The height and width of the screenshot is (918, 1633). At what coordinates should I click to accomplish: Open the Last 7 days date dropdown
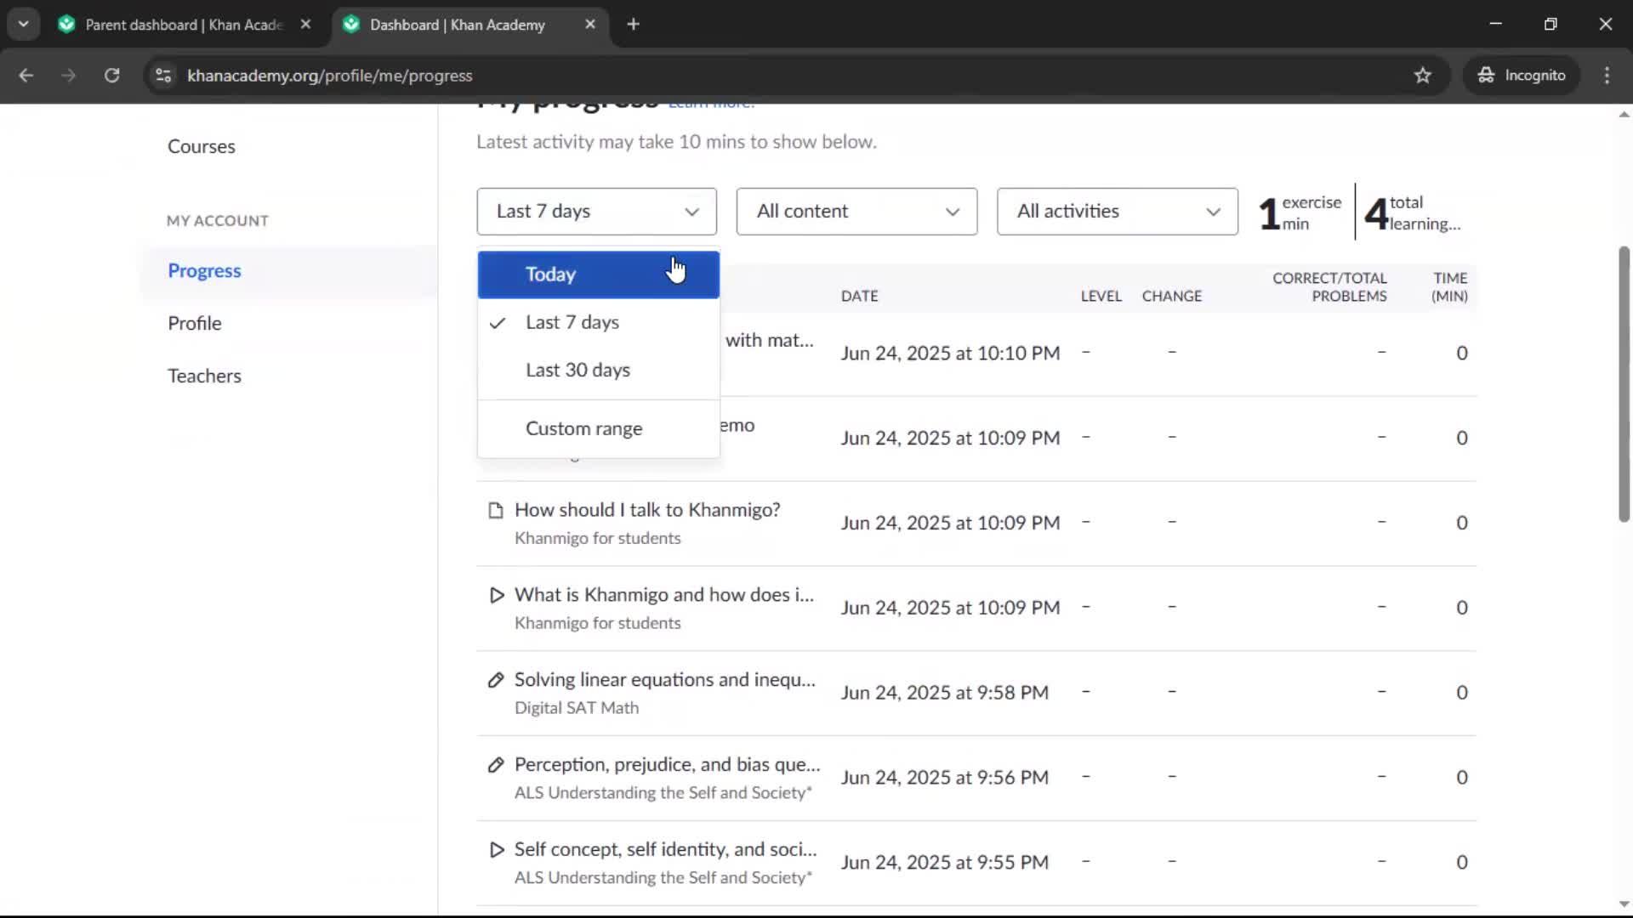point(596,212)
